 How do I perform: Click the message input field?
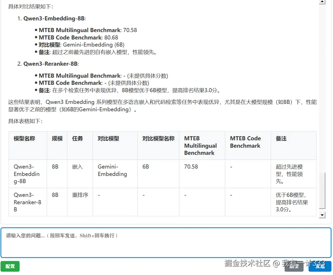(x=166, y=243)
